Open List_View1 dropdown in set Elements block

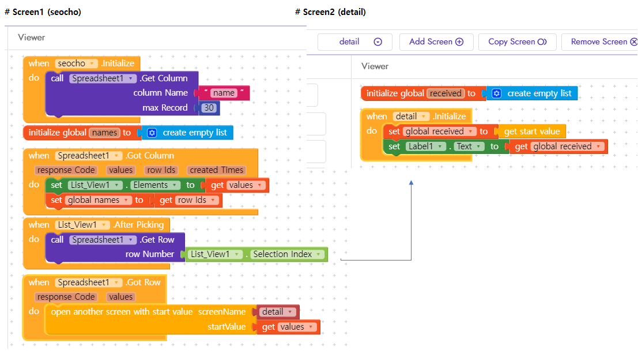point(95,186)
